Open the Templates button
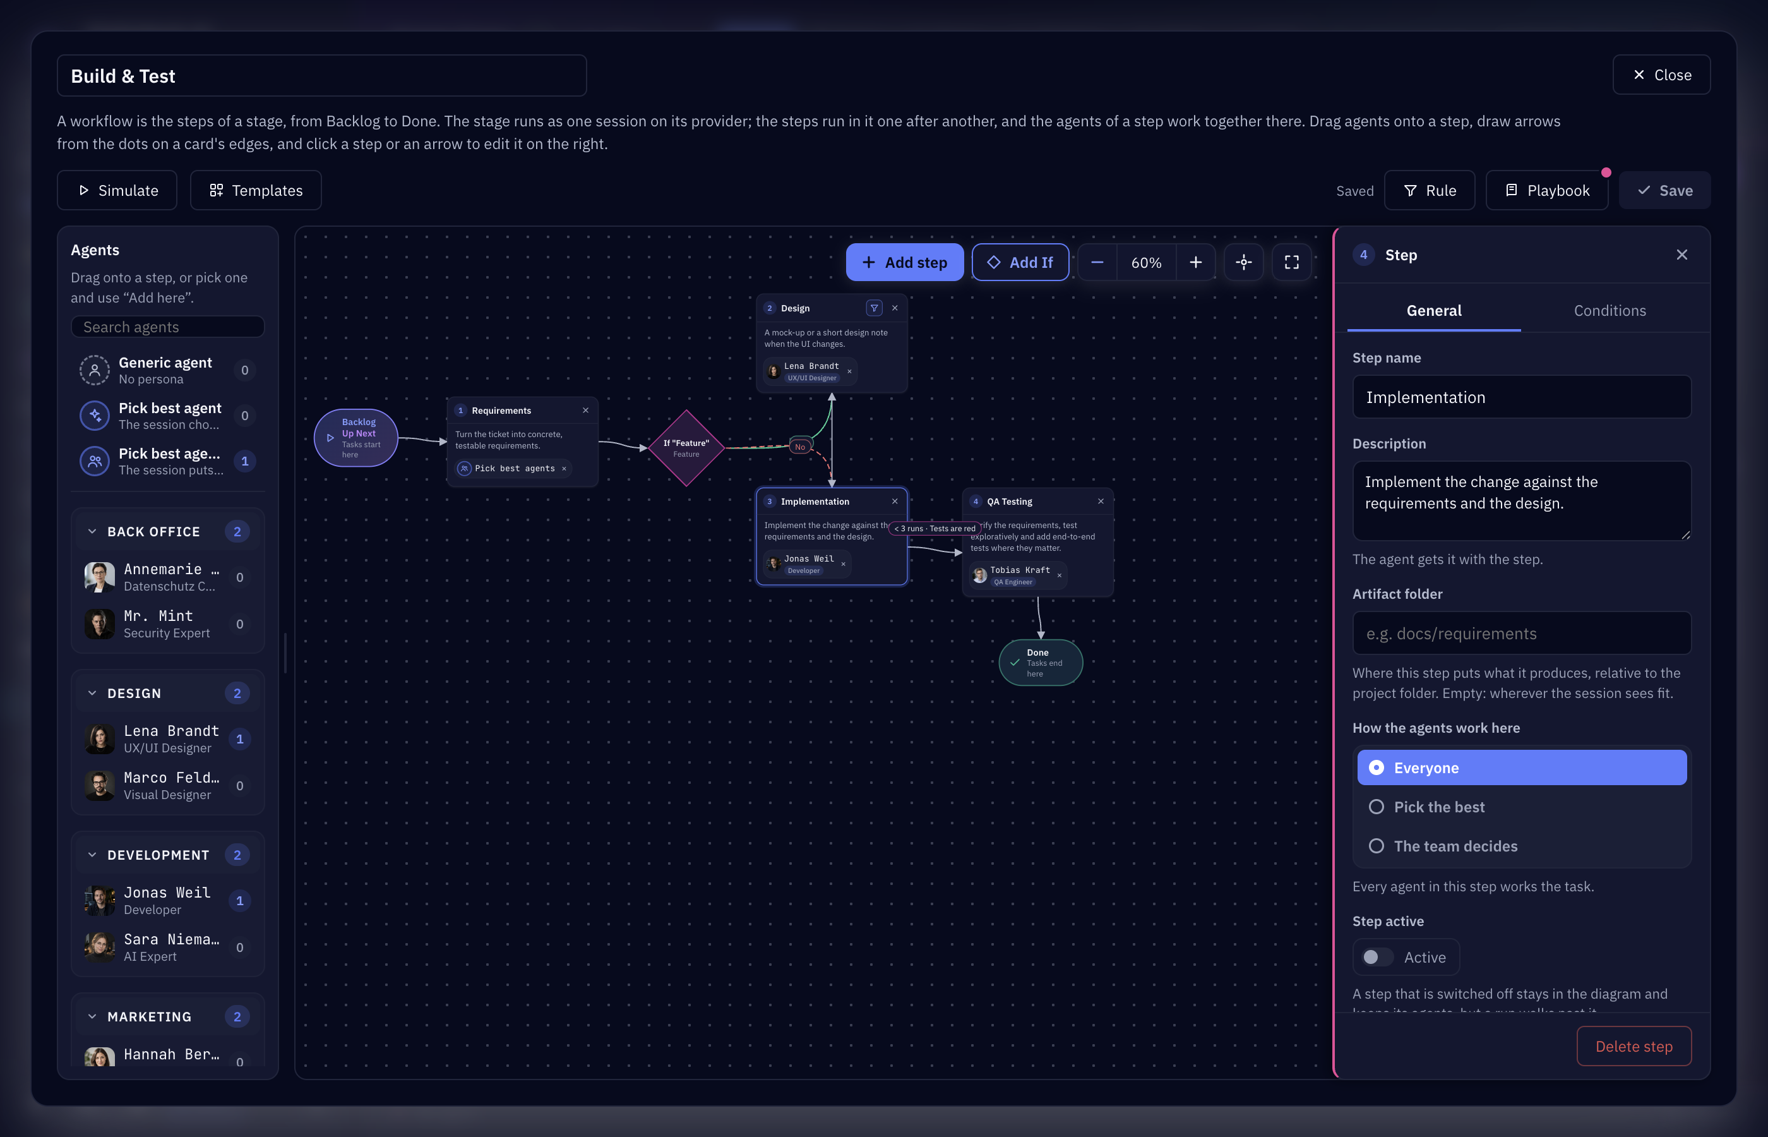Screen dimensions: 1768x1137 (x=256, y=191)
